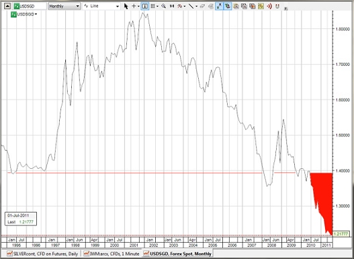Select the zoom magnifier tool
This screenshot has width=354, height=259.
point(164,6)
